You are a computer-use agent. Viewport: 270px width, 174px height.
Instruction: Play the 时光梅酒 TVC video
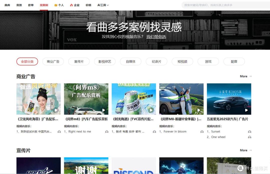point(134,99)
